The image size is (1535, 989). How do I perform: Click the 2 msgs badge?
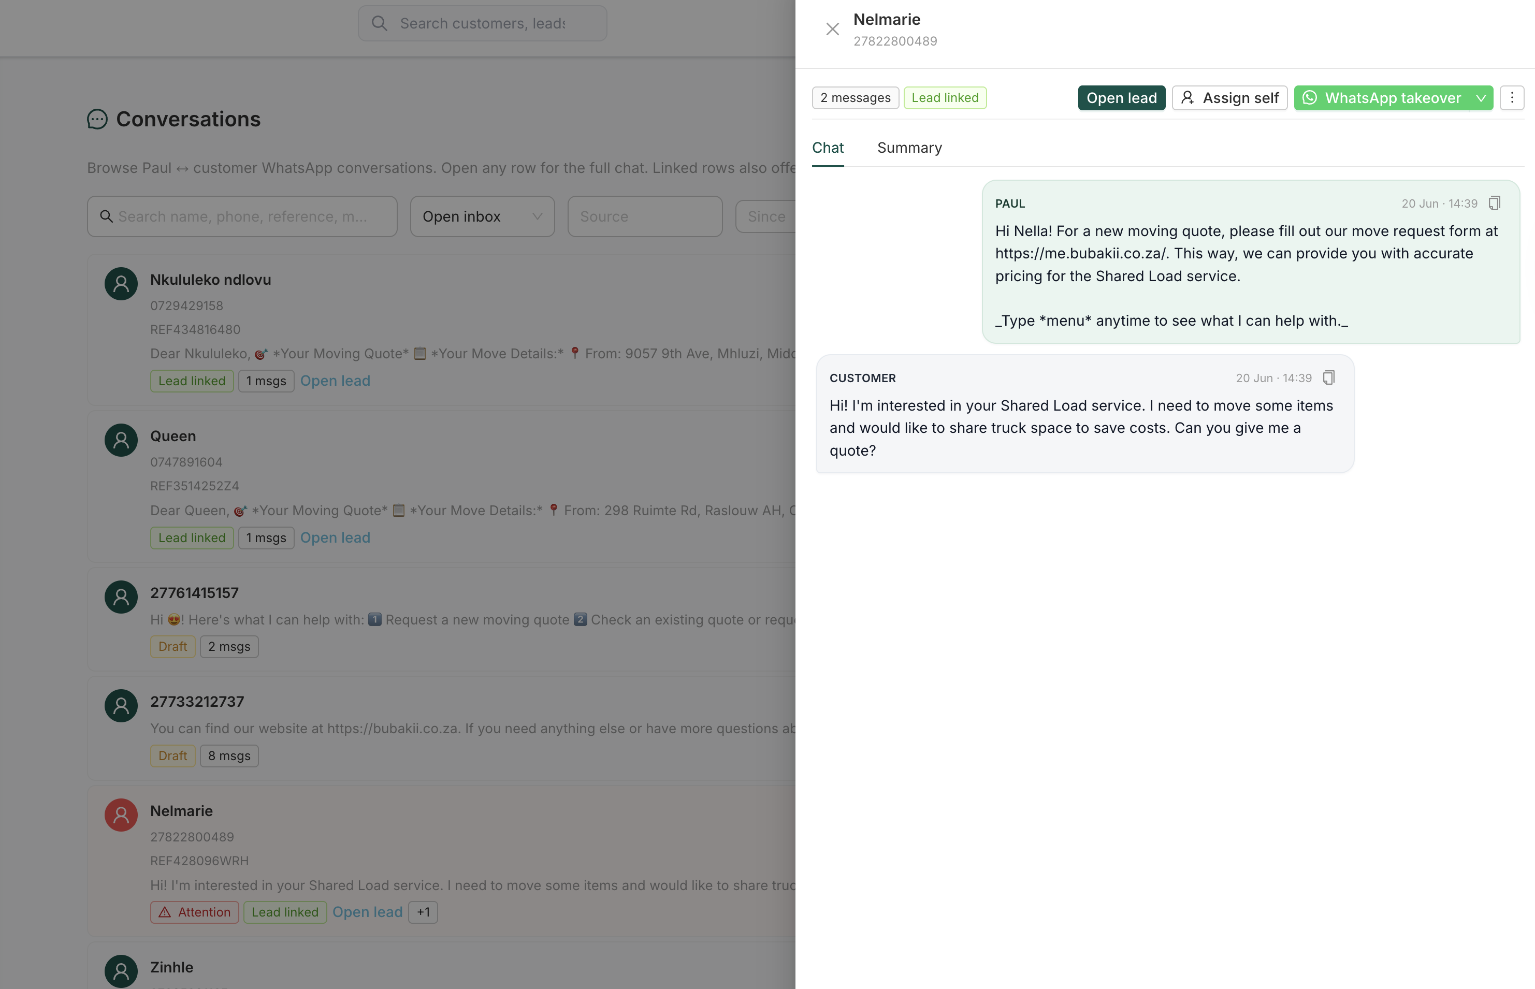pos(229,646)
